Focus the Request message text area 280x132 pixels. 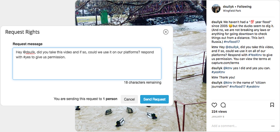click(x=87, y=64)
